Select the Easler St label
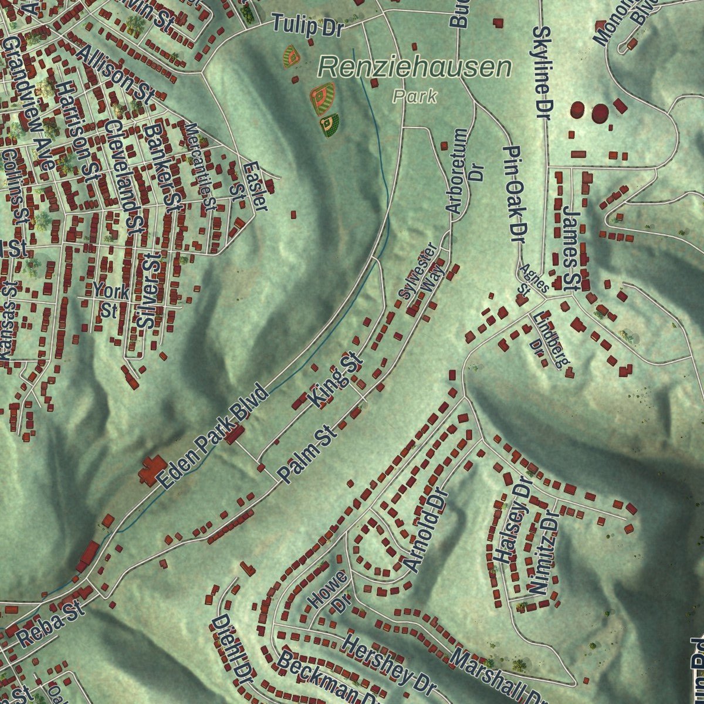The height and width of the screenshot is (704, 704). pyautogui.click(x=251, y=187)
